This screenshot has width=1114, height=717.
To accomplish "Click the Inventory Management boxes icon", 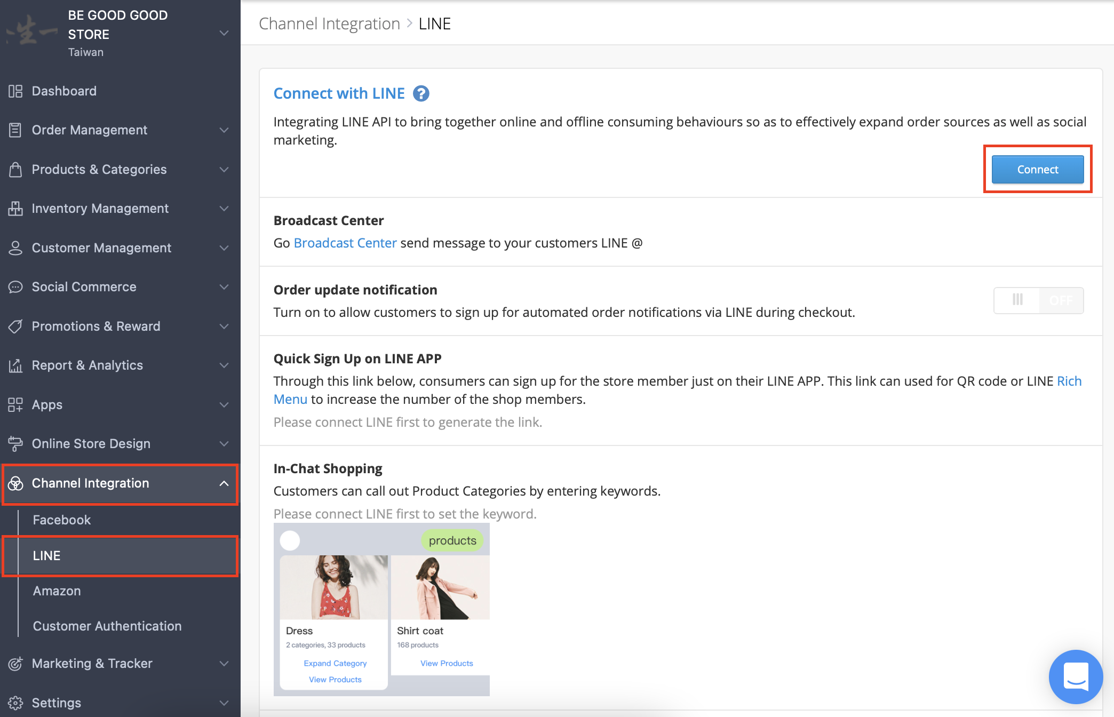I will pos(15,209).
